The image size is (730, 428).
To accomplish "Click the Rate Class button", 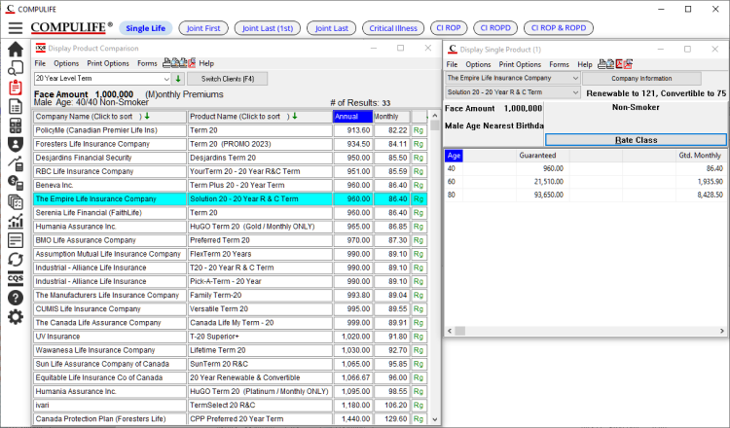I will [636, 139].
